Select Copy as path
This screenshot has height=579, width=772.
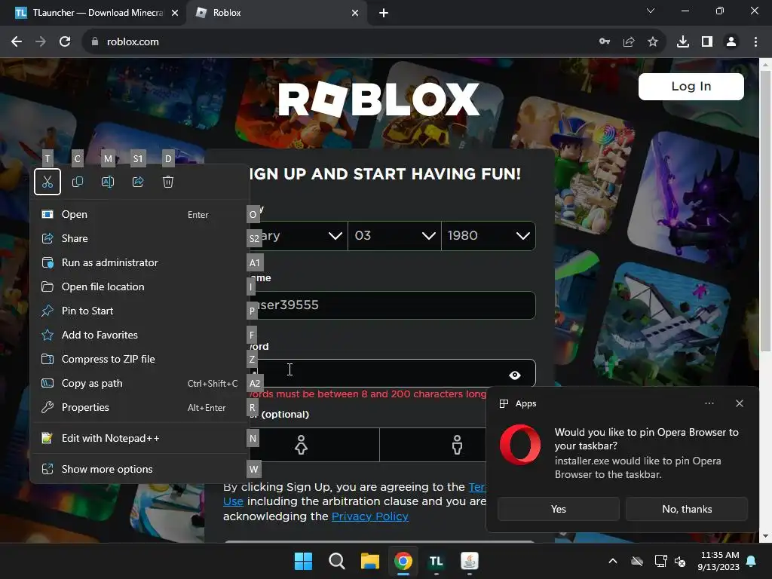click(x=139, y=383)
